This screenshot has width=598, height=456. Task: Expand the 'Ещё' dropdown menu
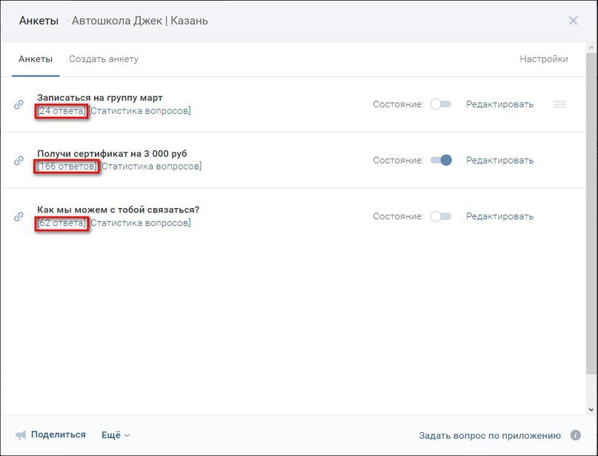click(116, 435)
